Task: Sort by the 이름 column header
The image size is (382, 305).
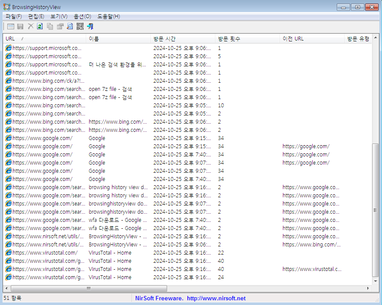Action: [x=118, y=39]
